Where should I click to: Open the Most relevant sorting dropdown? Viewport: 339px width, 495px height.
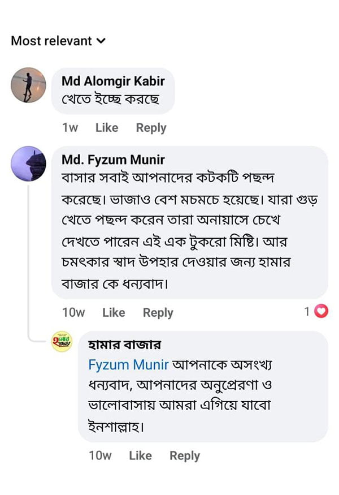pyautogui.click(x=58, y=41)
